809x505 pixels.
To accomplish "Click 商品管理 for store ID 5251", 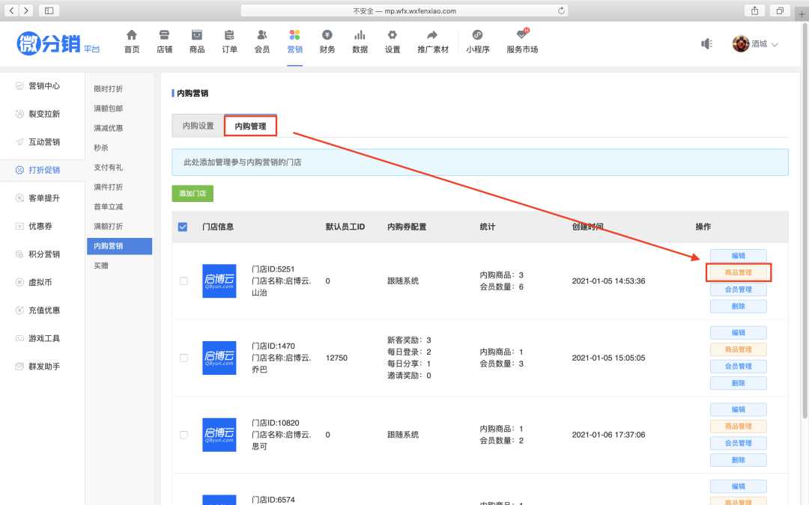I will (739, 272).
